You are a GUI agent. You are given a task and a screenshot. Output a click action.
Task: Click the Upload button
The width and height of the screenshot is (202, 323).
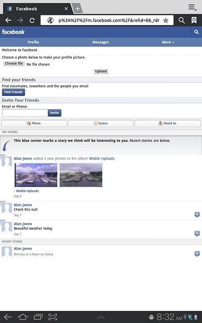pos(101,71)
